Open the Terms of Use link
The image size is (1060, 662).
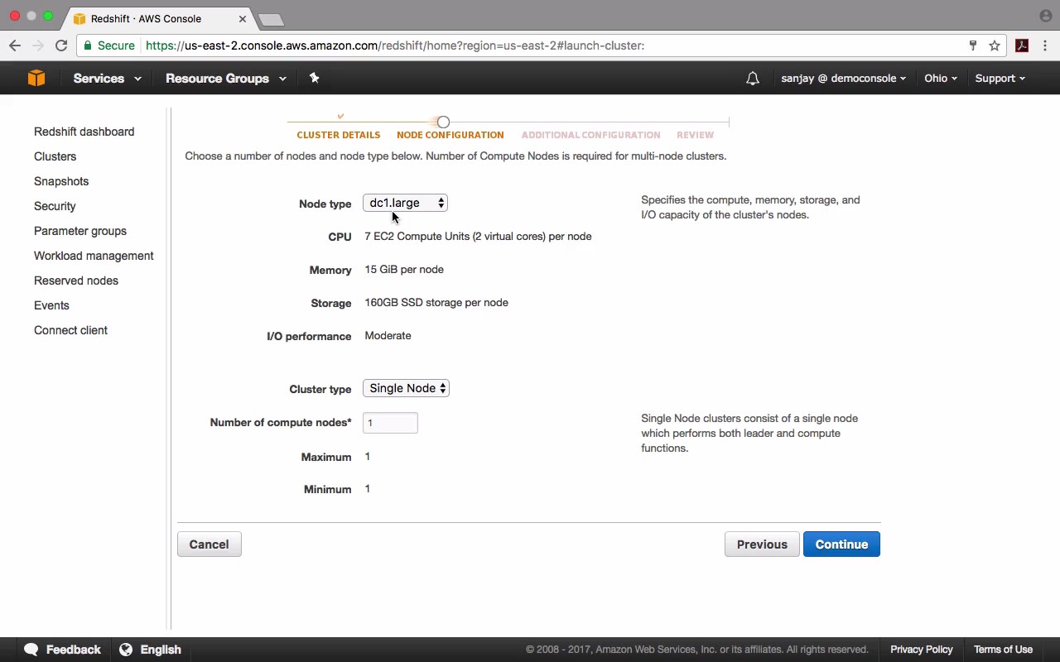click(x=1003, y=650)
